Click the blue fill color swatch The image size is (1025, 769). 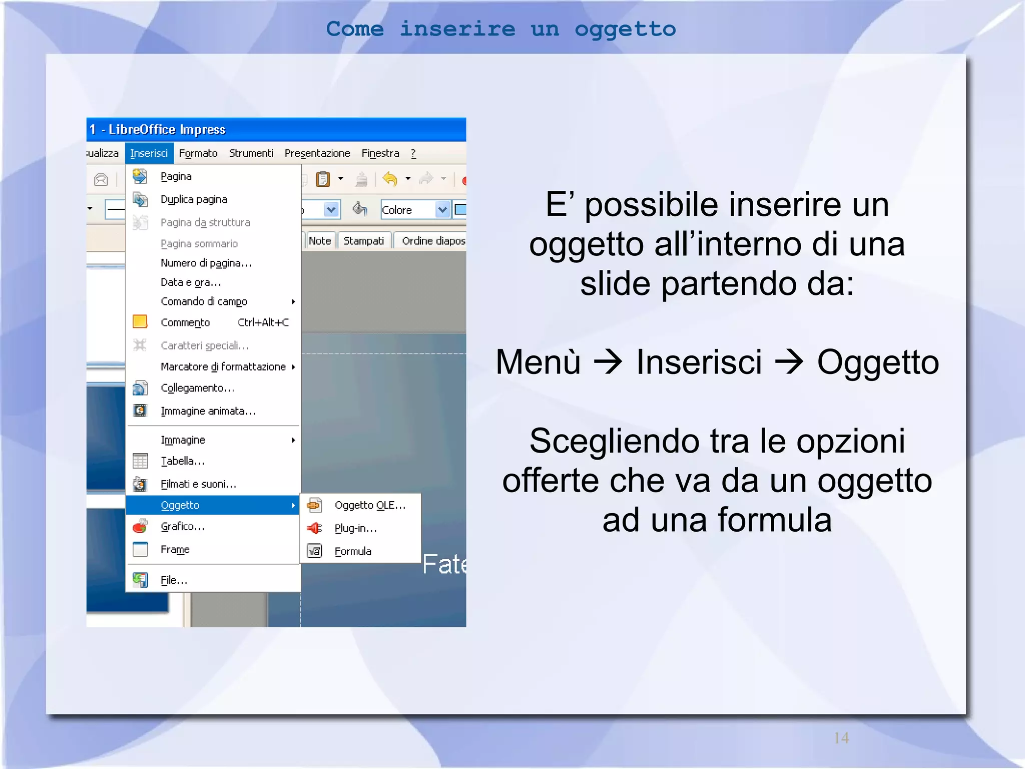tap(460, 209)
